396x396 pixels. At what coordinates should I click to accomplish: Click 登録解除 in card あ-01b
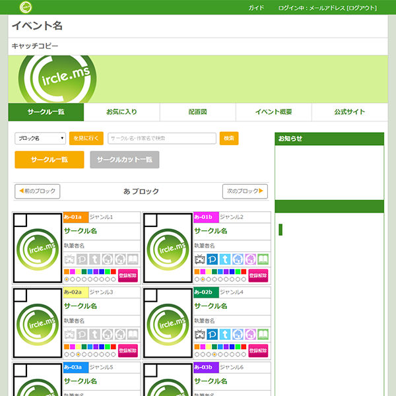click(258, 275)
